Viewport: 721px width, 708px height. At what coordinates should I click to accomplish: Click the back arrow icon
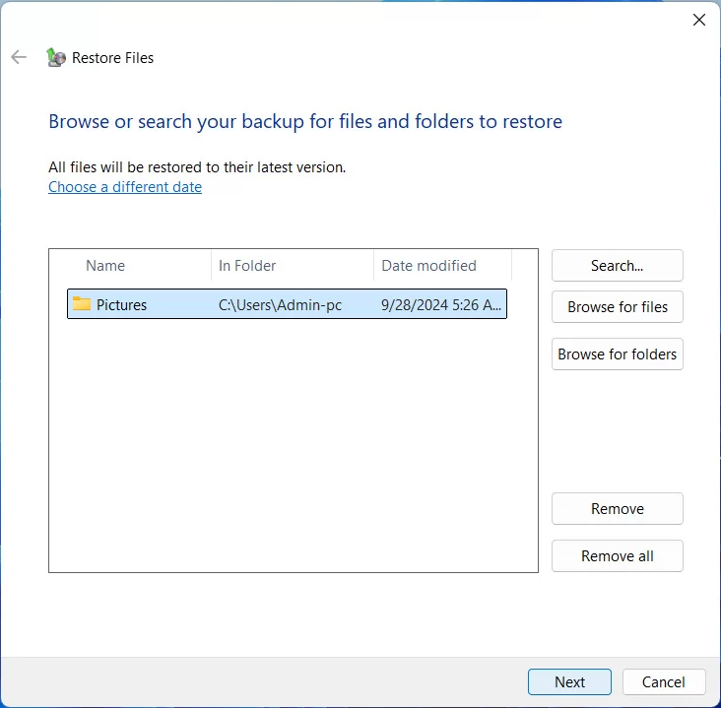tap(18, 58)
